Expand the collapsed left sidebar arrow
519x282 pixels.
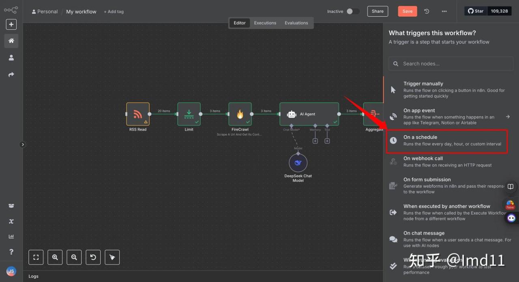pos(23,144)
